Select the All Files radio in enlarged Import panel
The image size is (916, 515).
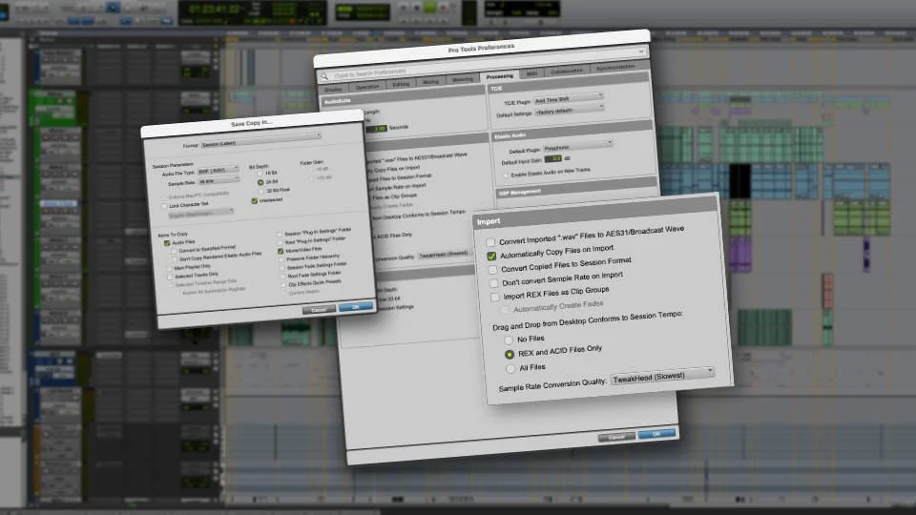[510, 369]
